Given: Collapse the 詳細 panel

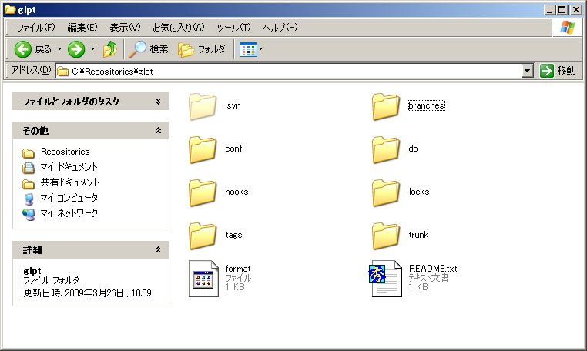Looking at the screenshot, I should point(159,249).
